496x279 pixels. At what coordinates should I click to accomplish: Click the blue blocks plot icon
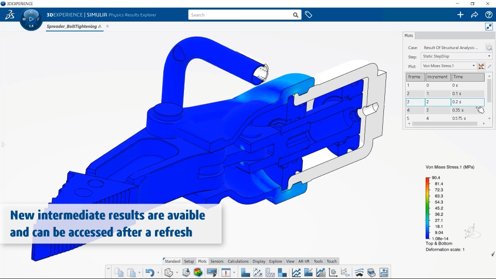[x=282, y=272]
